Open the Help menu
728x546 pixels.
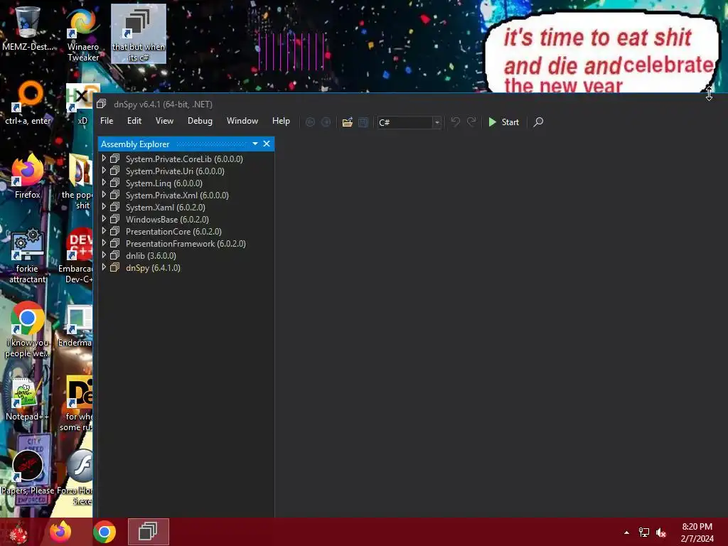point(281,121)
